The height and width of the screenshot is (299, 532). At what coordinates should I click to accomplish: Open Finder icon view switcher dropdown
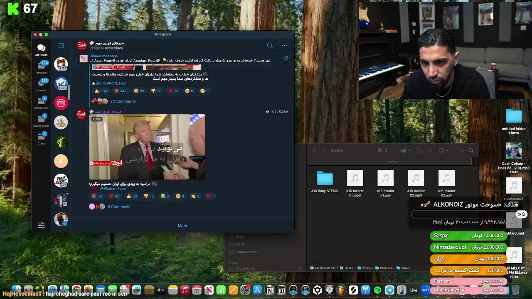coord(383,150)
